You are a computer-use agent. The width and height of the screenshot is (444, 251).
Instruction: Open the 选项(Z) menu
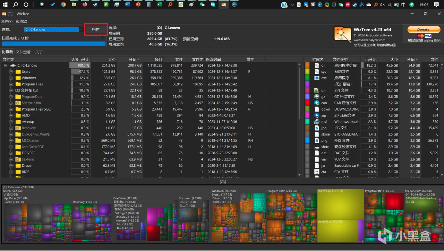(22, 21)
